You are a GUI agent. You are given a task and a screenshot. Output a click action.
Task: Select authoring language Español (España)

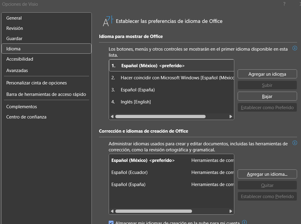171,184
